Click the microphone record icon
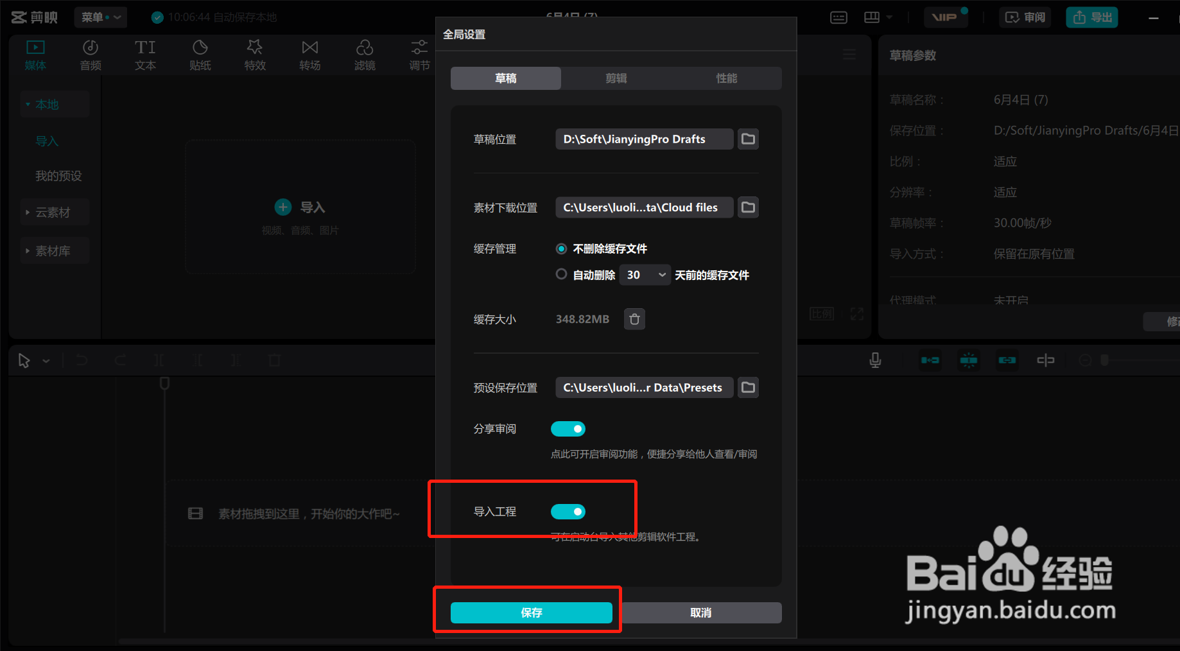 click(875, 360)
